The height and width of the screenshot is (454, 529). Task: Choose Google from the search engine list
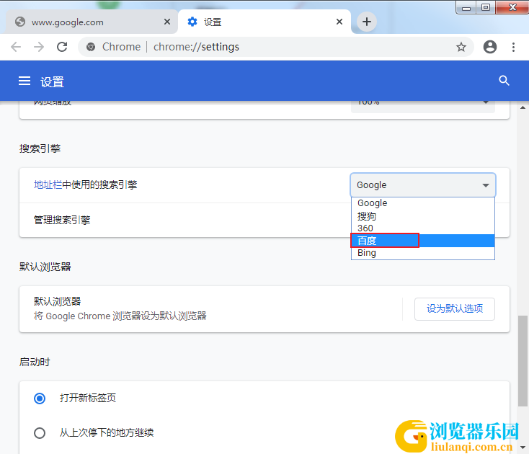point(423,203)
